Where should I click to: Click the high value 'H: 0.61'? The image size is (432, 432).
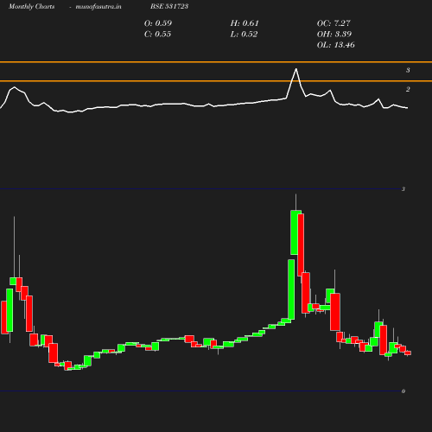(245, 23)
